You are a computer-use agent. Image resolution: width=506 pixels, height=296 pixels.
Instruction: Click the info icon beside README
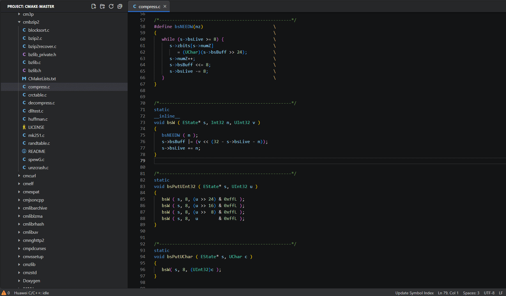(x=24, y=151)
